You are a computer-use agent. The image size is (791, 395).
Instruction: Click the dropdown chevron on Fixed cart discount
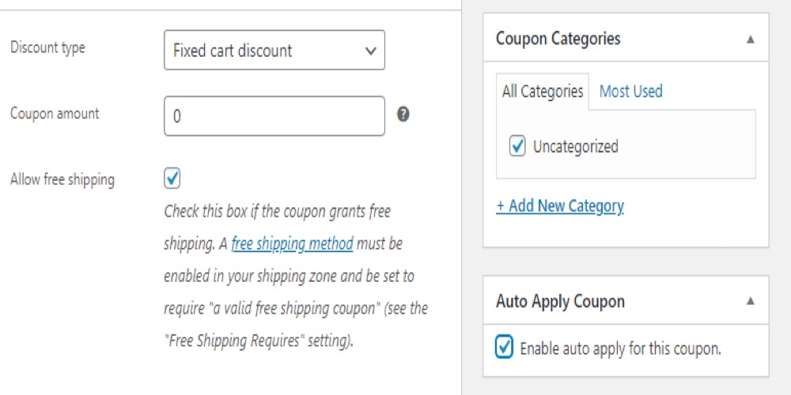coord(370,51)
